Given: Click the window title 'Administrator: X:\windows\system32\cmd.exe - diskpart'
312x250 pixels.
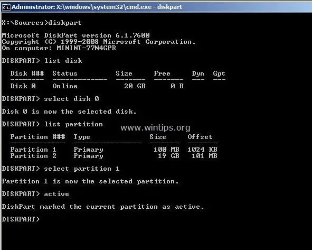Looking at the screenshot, I should click(x=97, y=7).
